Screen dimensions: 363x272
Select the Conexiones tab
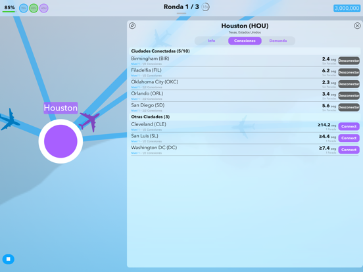[245, 41]
